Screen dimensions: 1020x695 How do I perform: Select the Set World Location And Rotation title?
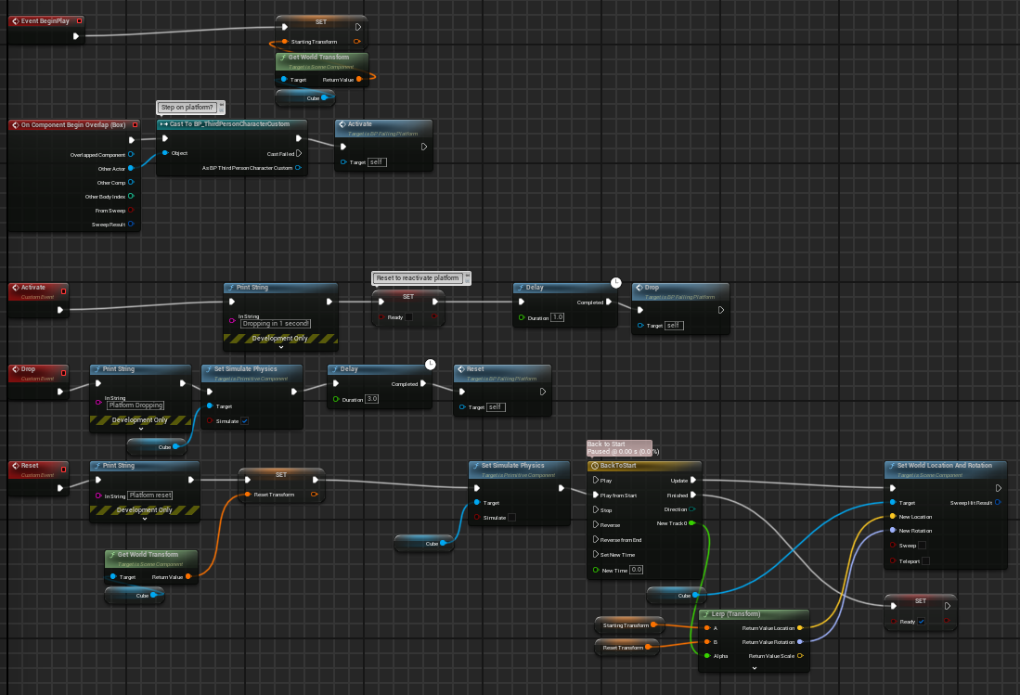coord(945,466)
